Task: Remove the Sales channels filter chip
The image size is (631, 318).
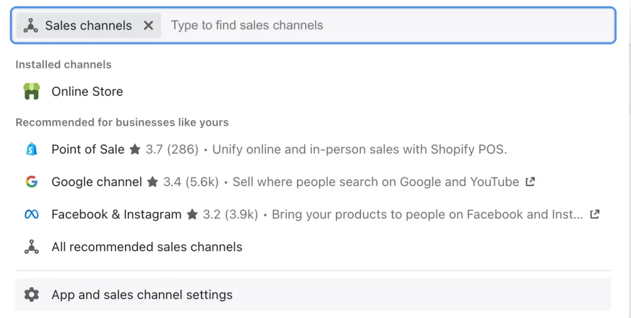Action: click(x=149, y=25)
